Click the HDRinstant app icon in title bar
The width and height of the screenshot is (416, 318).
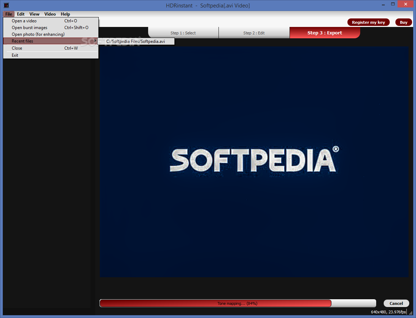pyautogui.click(x=6, y=5)
